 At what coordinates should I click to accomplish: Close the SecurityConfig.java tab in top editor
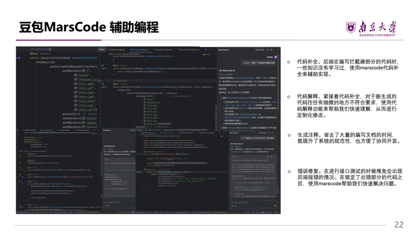pos(150,50)
